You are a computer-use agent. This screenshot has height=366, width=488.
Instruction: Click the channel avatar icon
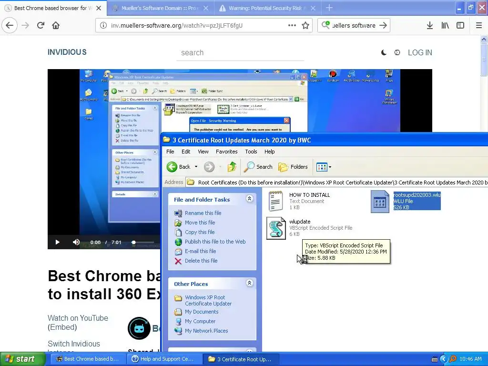(x=139, y=328)
